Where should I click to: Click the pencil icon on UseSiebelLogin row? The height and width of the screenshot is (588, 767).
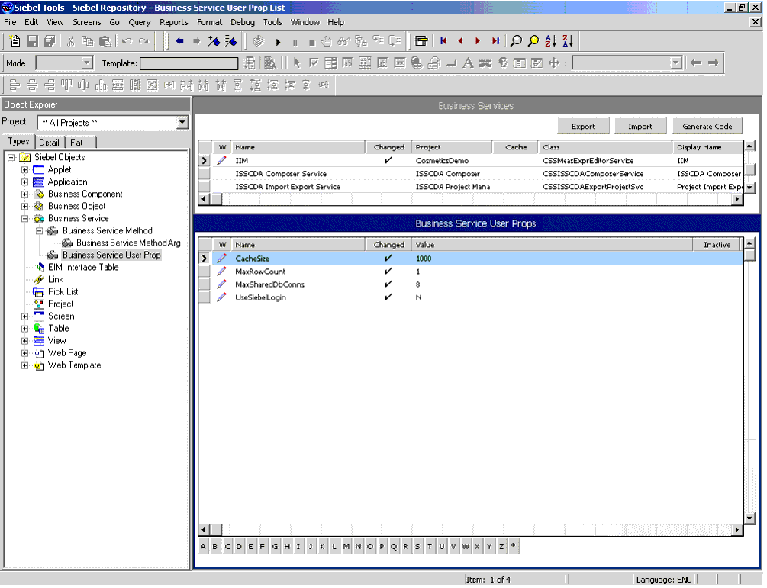(221, 297)
